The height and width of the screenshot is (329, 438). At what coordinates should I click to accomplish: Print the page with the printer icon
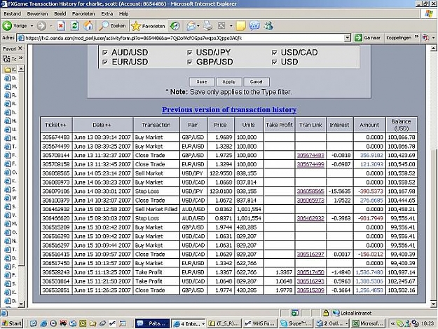pyautogui.click(x=207, y=26)
